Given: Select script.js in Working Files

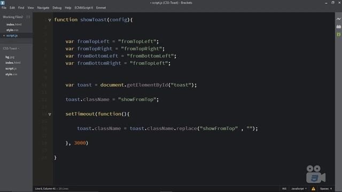Looking at the screenshot, I should [12, 36].
